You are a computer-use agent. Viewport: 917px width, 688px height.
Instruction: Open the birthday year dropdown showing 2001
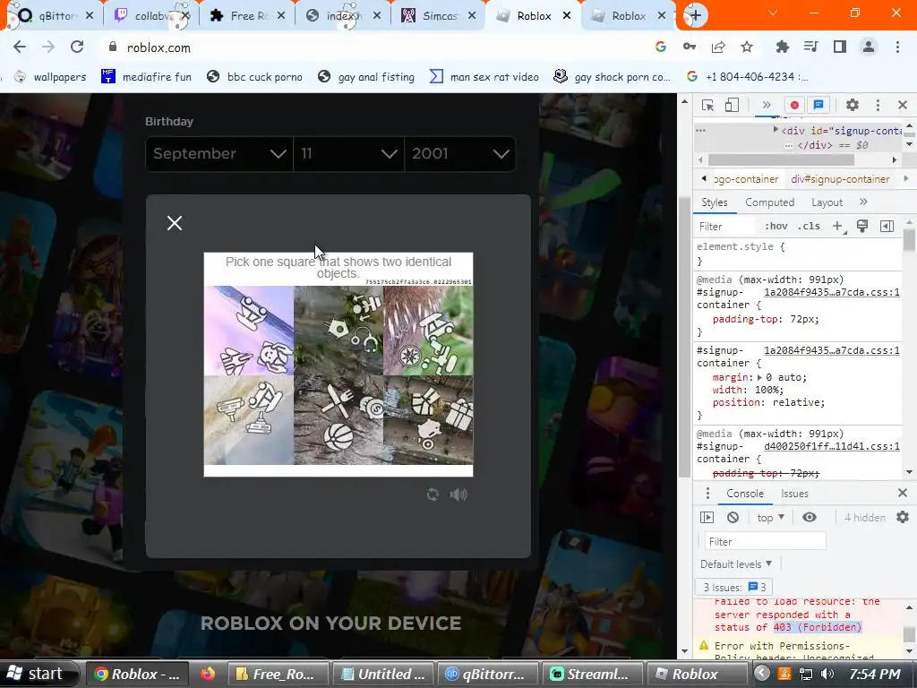(459, 154)
